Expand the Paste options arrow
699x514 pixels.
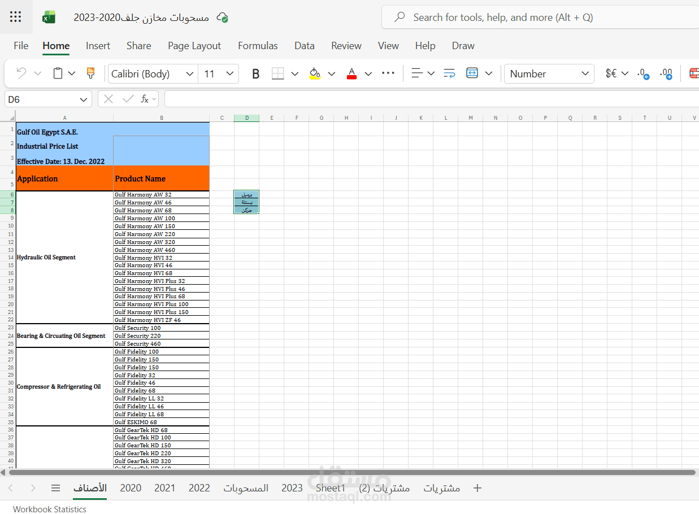click(72, 73)
